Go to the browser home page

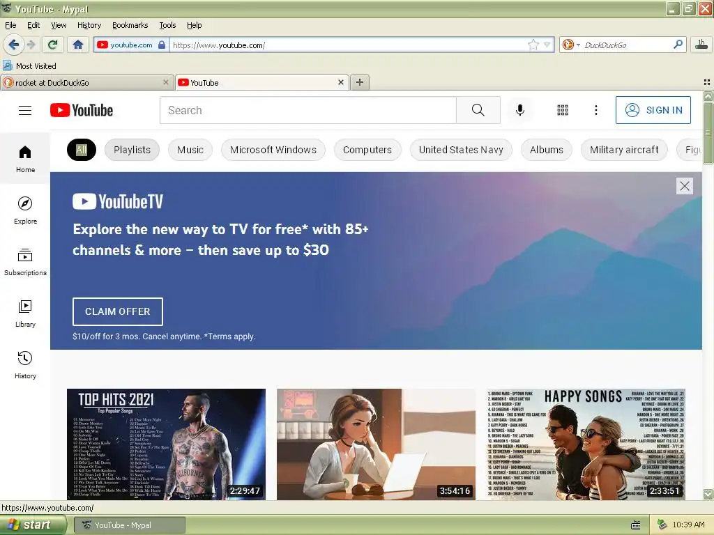pos(78,45)
